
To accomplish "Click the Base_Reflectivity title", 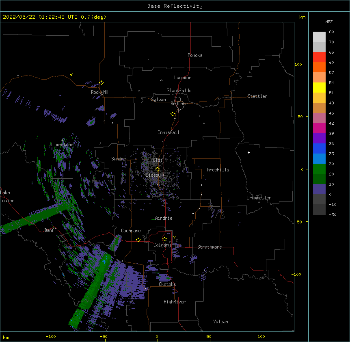I will [175, 6].
